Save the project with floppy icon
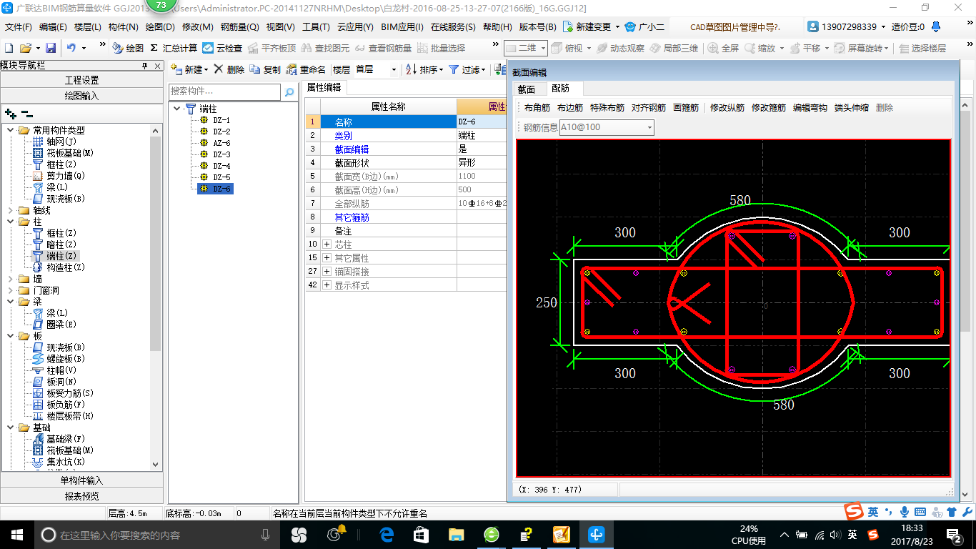This screenshot has width=976, height=549. pyautogui.click(x=51, y=48)
